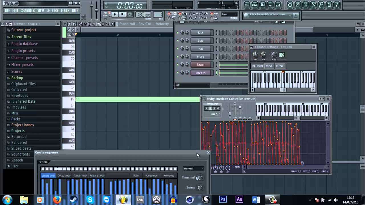Open Plugin database in Browser
365x205 pixels.
point(24,44)
